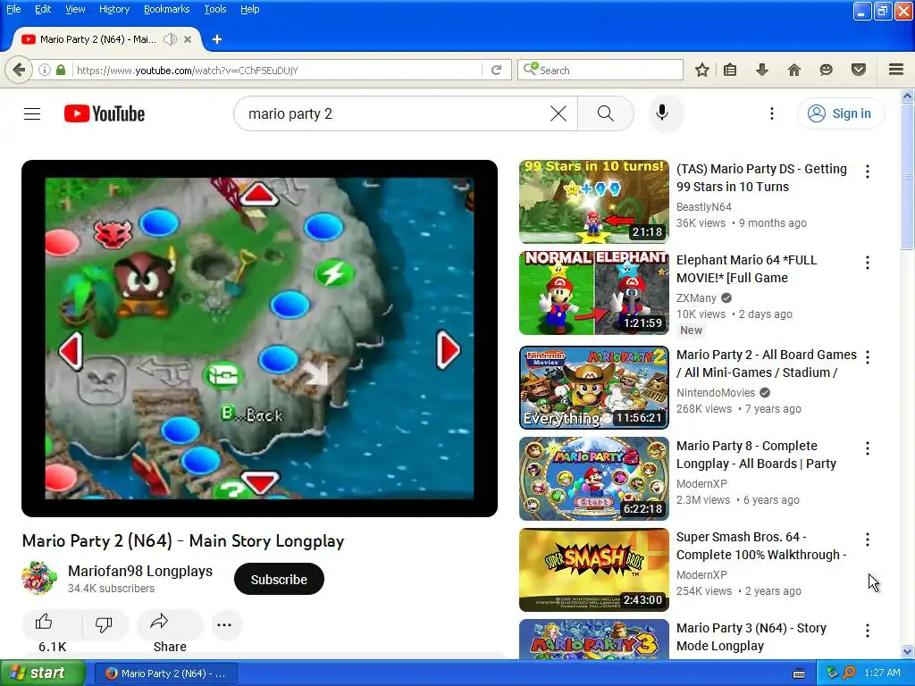Open the ZXMany channel link
This screenshot has height=686, width=915.
(696, 298)
